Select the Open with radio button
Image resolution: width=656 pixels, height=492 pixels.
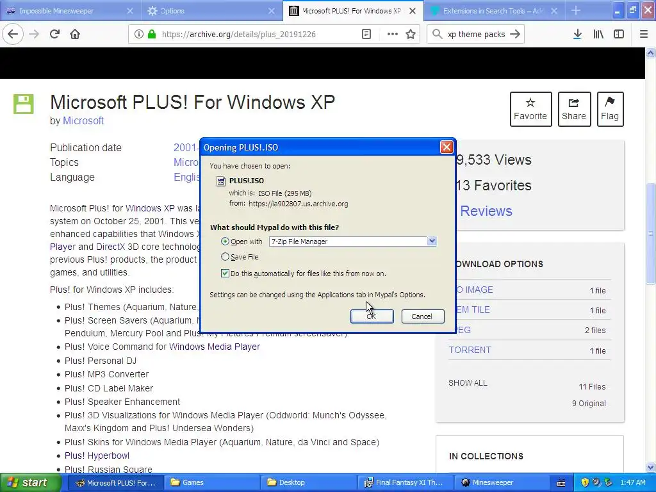(x=225, y=242)
